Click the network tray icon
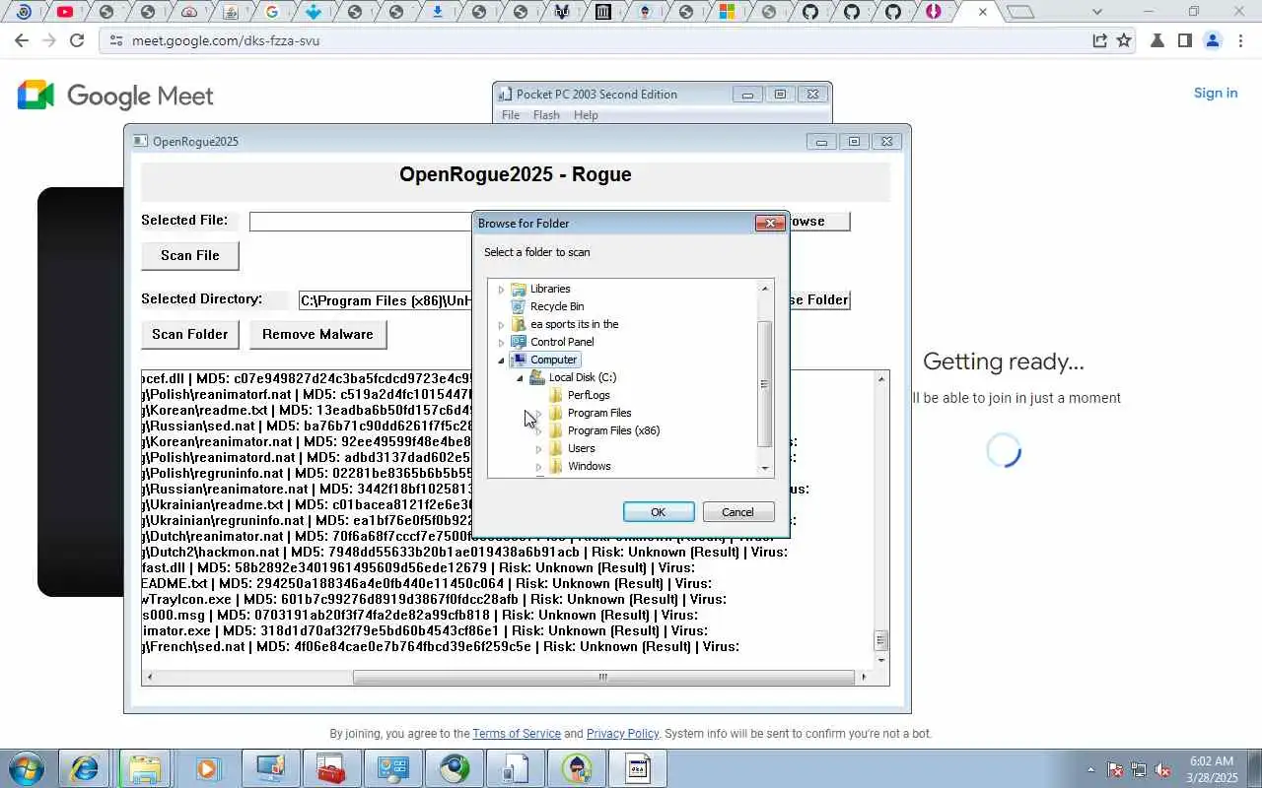Screen dimensions: 1262x788 (1139, 769)
